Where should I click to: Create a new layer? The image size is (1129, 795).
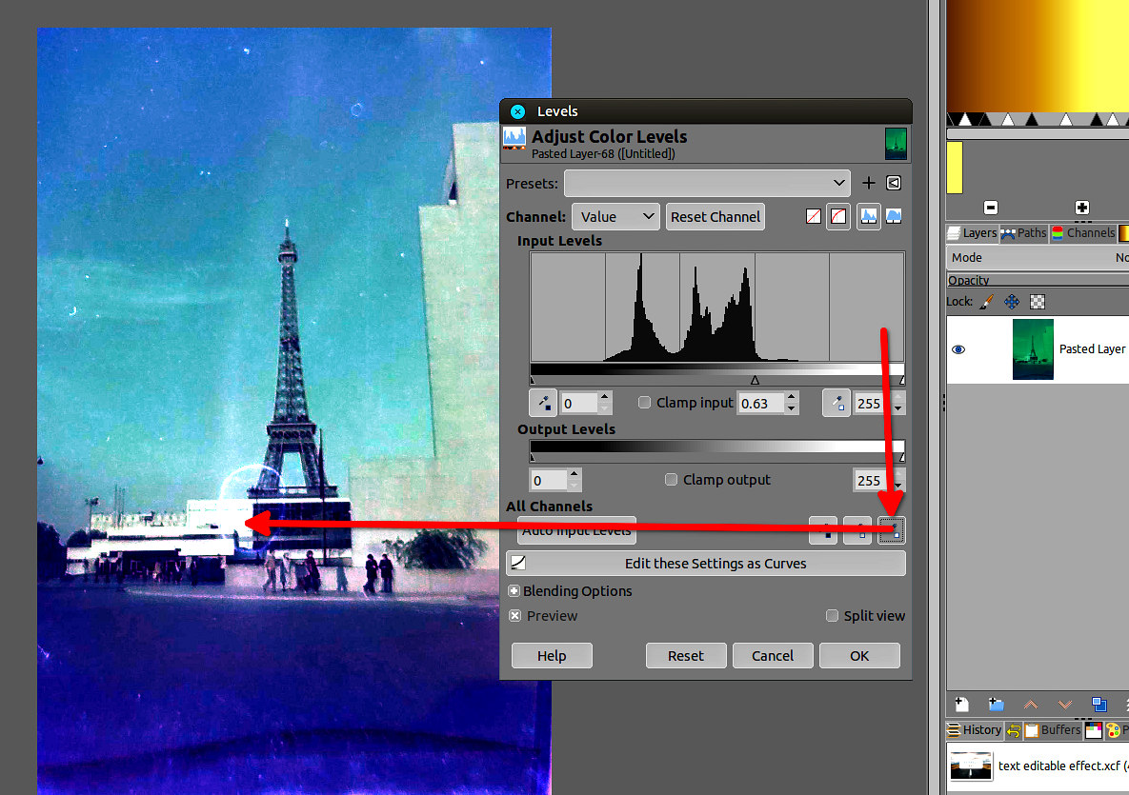[961, 704]
